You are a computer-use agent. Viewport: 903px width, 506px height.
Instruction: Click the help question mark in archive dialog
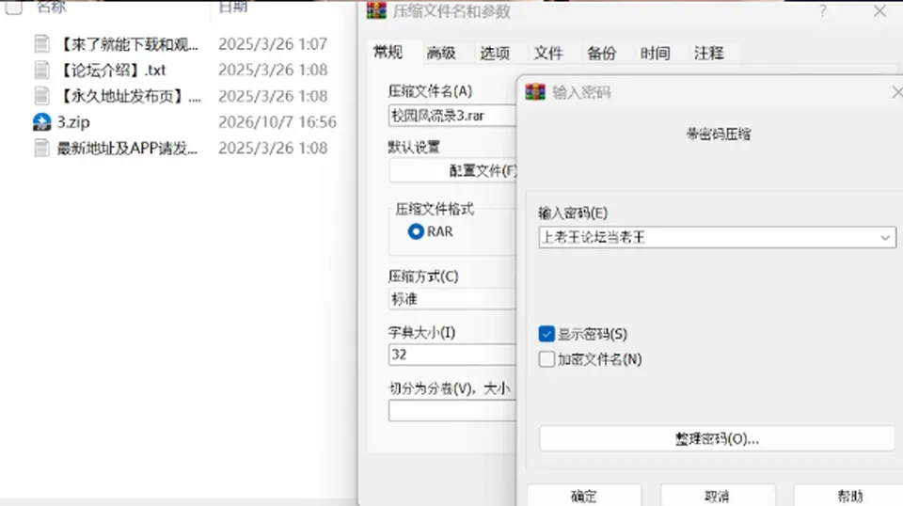point(823,10)
